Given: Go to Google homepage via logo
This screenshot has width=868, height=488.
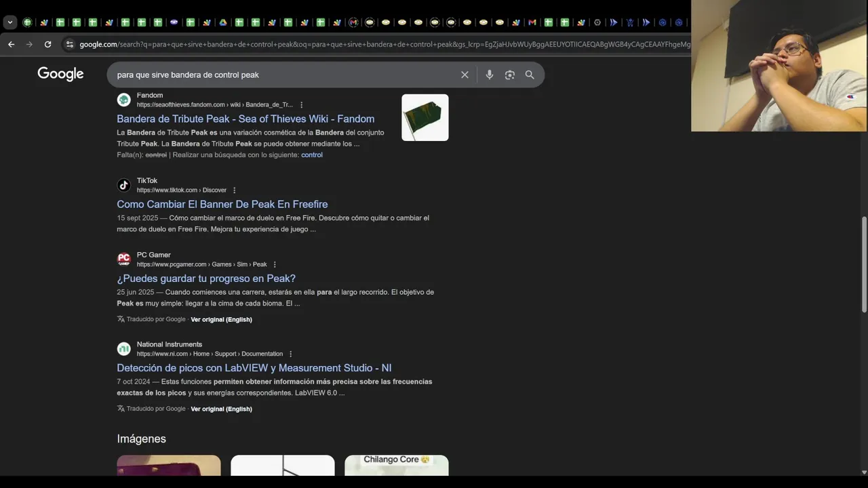Looking at the screenshot, I should 60,74.
